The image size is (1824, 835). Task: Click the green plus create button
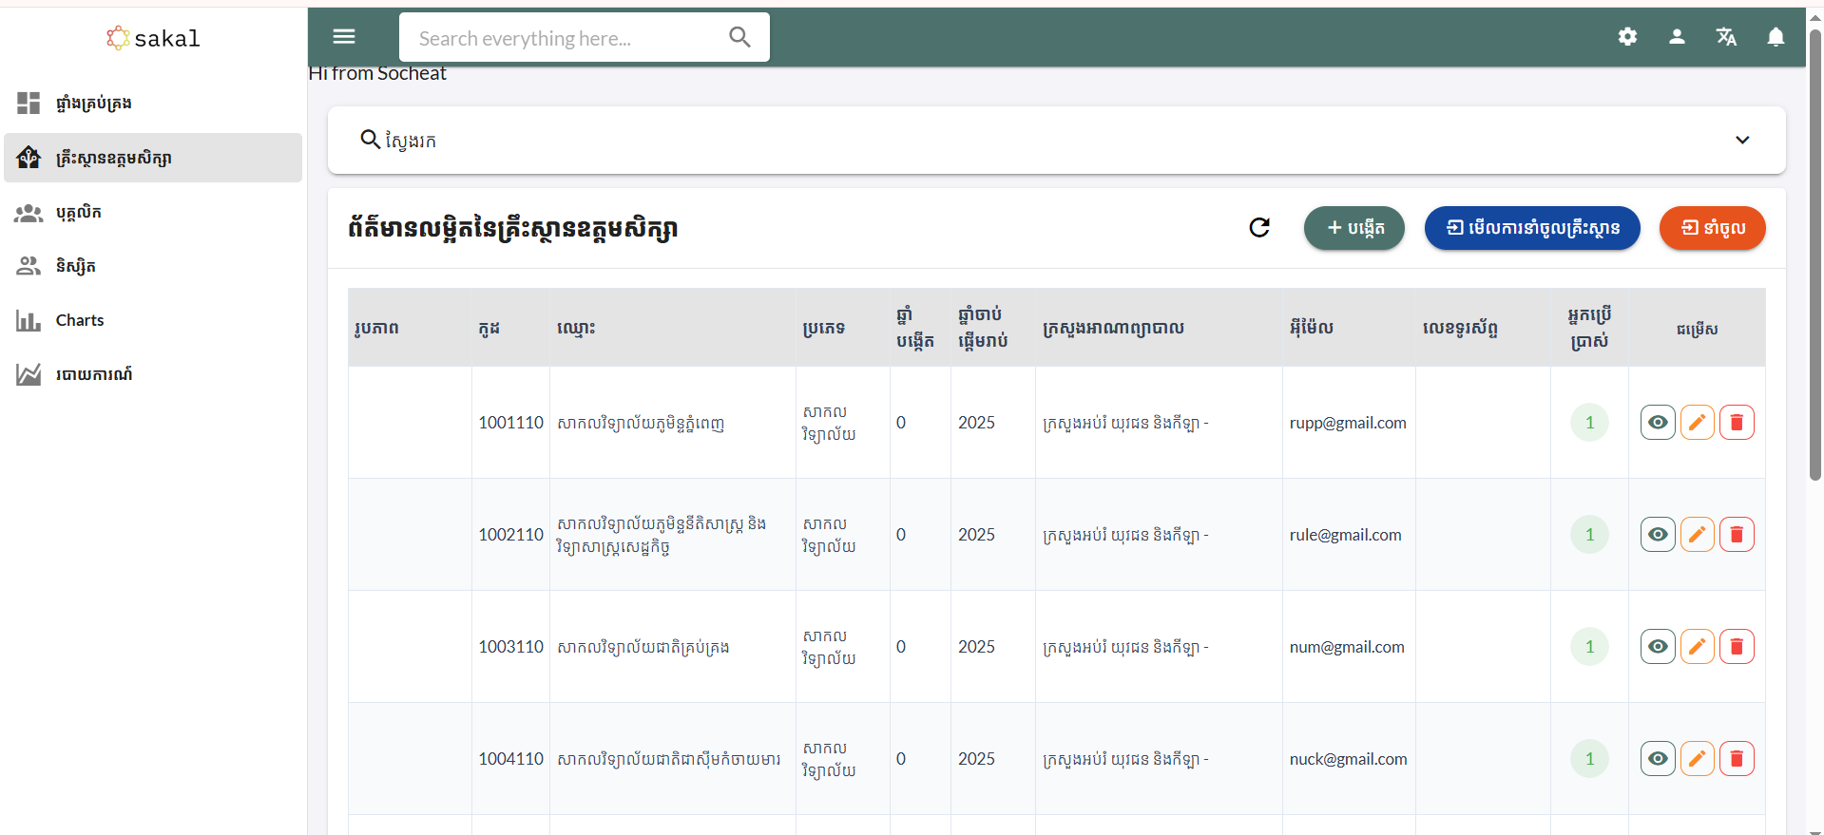[1354, 228]
